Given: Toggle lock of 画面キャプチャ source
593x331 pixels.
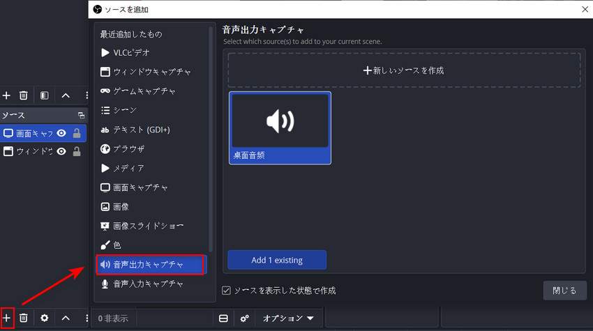Looking at the screenshot, I should pos(77,133).
